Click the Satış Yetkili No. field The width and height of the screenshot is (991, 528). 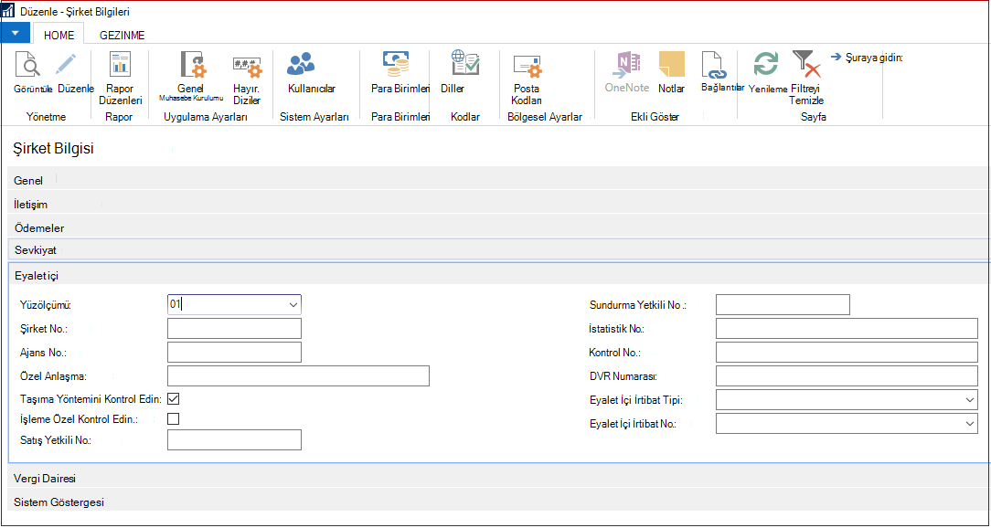pyautogui.click(x=234, y=440)
